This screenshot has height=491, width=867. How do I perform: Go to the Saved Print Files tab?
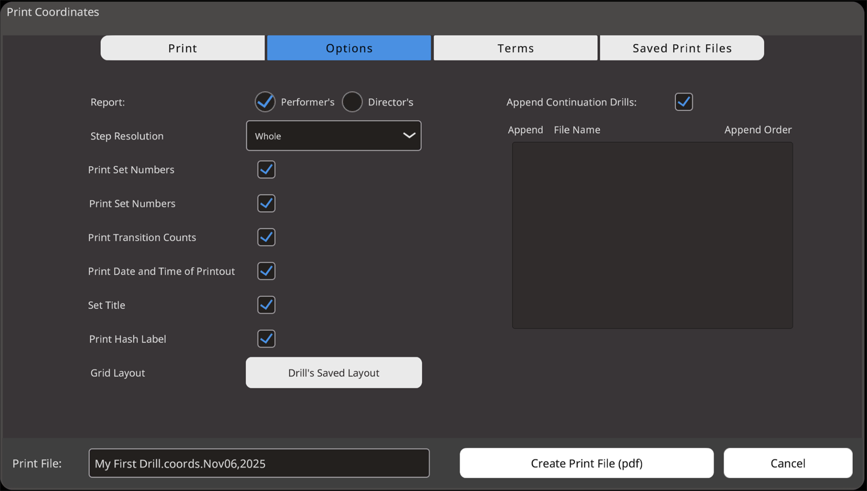[x=682, y=48]
